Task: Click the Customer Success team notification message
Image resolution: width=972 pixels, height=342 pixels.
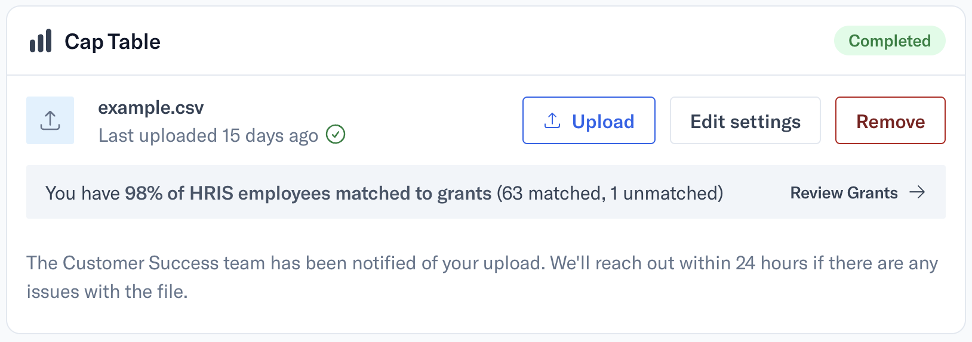Action: pos(482,277)
